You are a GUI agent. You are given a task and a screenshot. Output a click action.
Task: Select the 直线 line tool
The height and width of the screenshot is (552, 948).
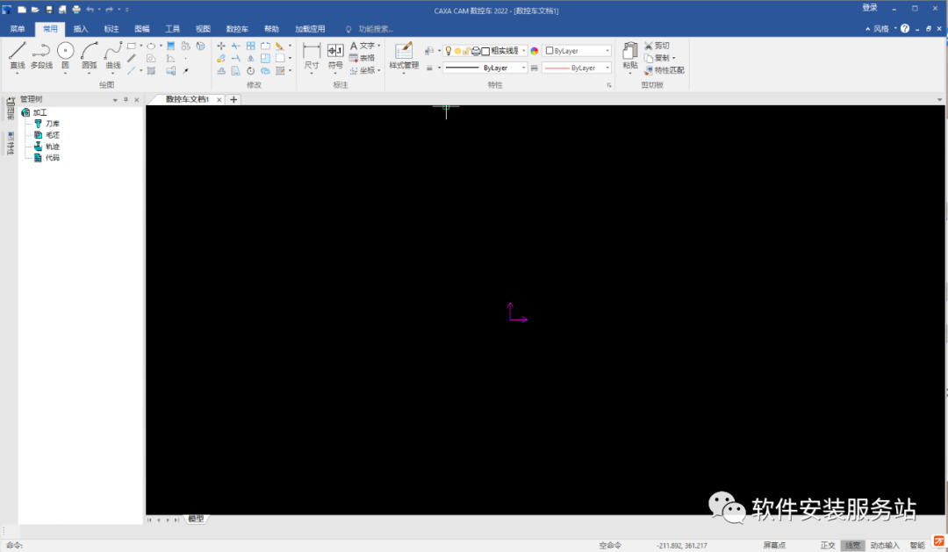[17, 55]
